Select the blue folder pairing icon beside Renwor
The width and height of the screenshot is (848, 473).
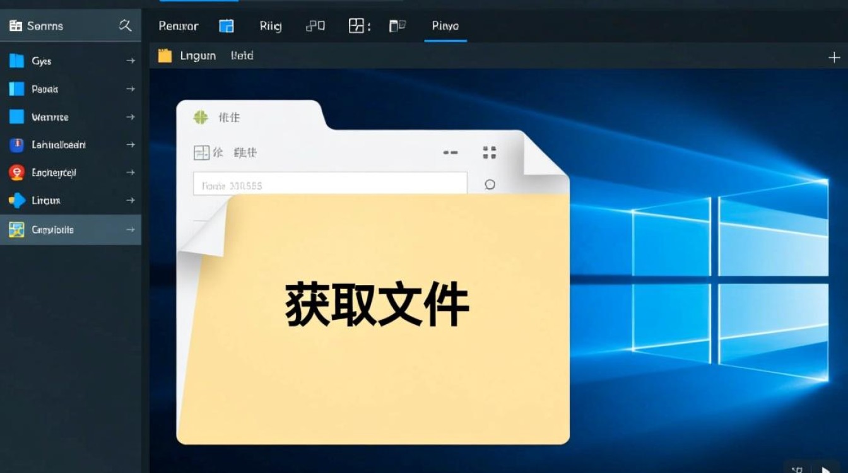(x=227, y=26)
